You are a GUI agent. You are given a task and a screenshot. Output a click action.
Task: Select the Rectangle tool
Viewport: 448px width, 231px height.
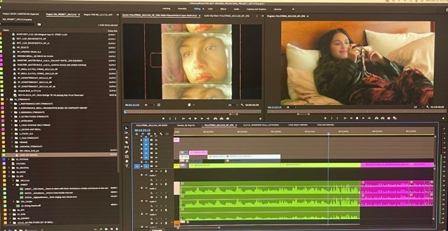coord(127,157)
